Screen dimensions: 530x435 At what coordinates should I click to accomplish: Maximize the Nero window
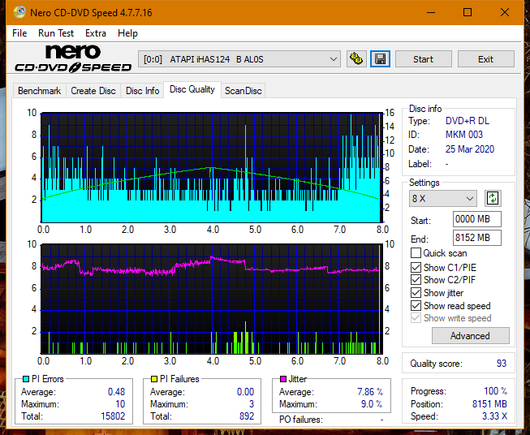[x=468, y=12]
